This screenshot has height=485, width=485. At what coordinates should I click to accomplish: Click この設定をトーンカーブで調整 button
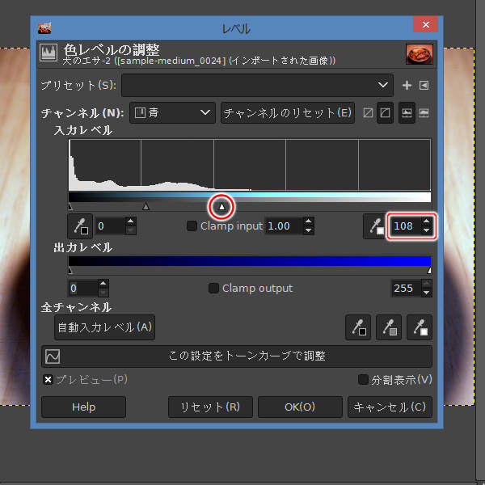(237, 356)
